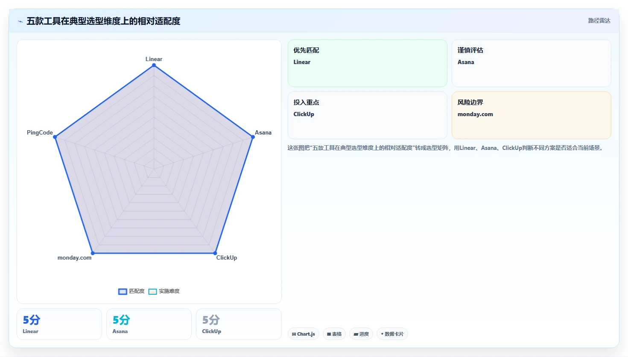The image size is (628, 357).
Task: Click the ClickUp data point on radar
Action: (215, 253)
